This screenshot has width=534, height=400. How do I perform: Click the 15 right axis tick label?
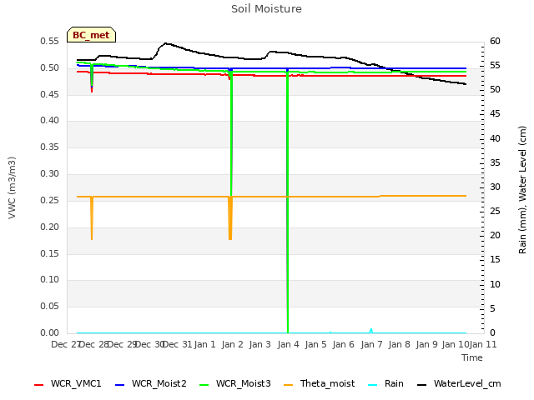coord(495,260)
